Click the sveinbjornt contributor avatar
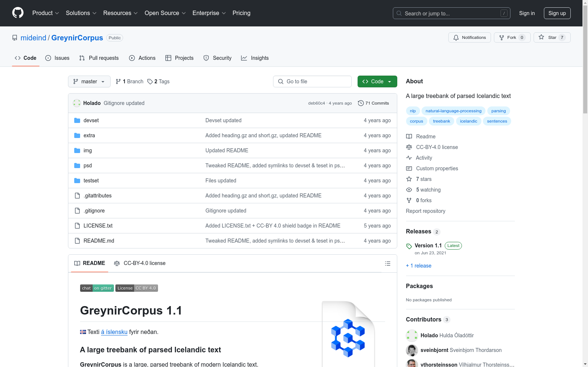Image resolution: width=588 pixels, height=367 pixels. pyautogui.click(x=412, y=350)
